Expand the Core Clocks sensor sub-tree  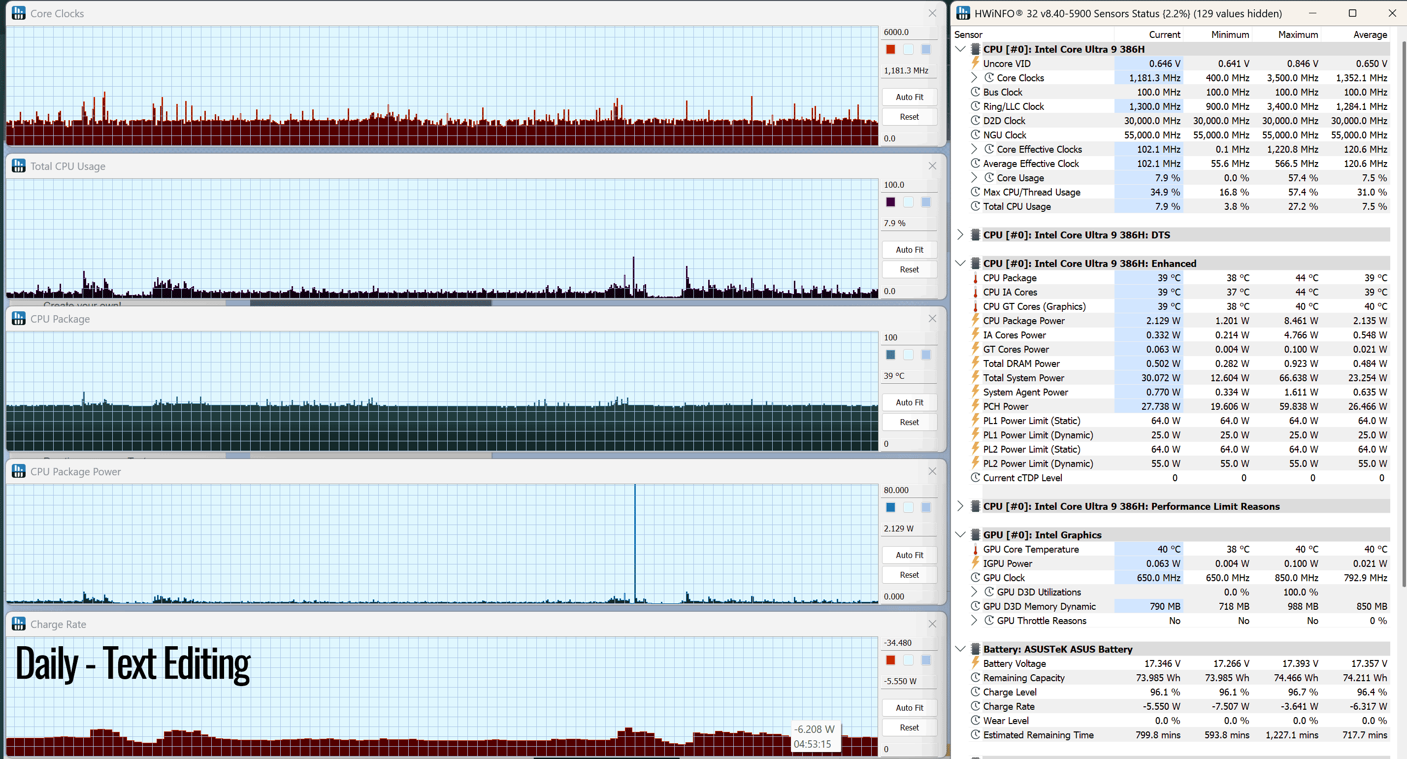[x=974, y=78]
